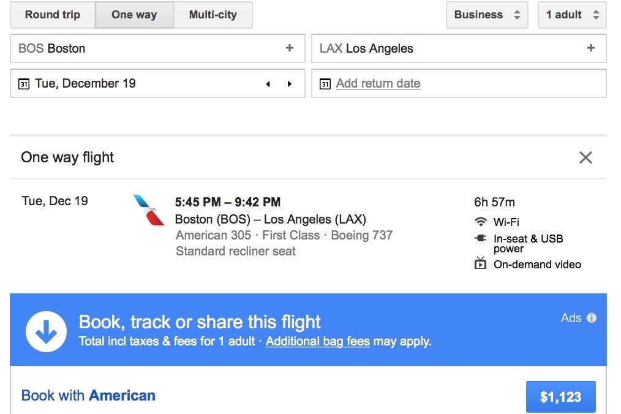621x414 pixels.
Task: Close the One way flight panel
Action: 585,157
